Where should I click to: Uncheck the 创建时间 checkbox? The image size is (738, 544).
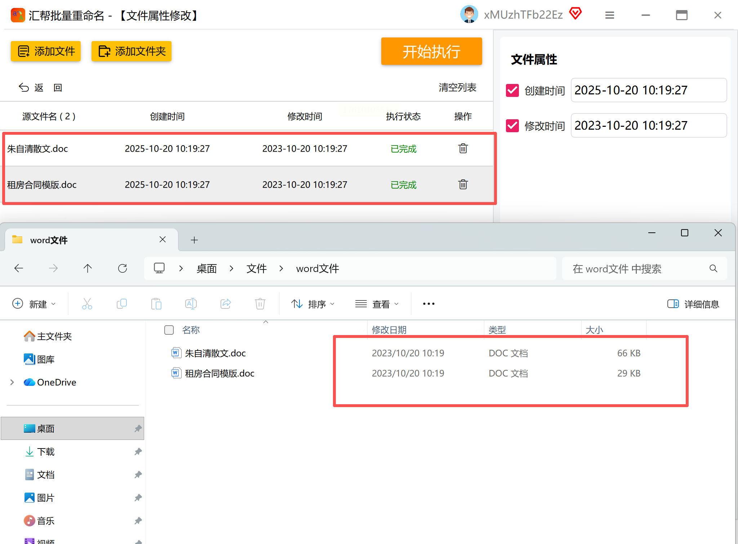pyautogui.click(x=512, y=90)
